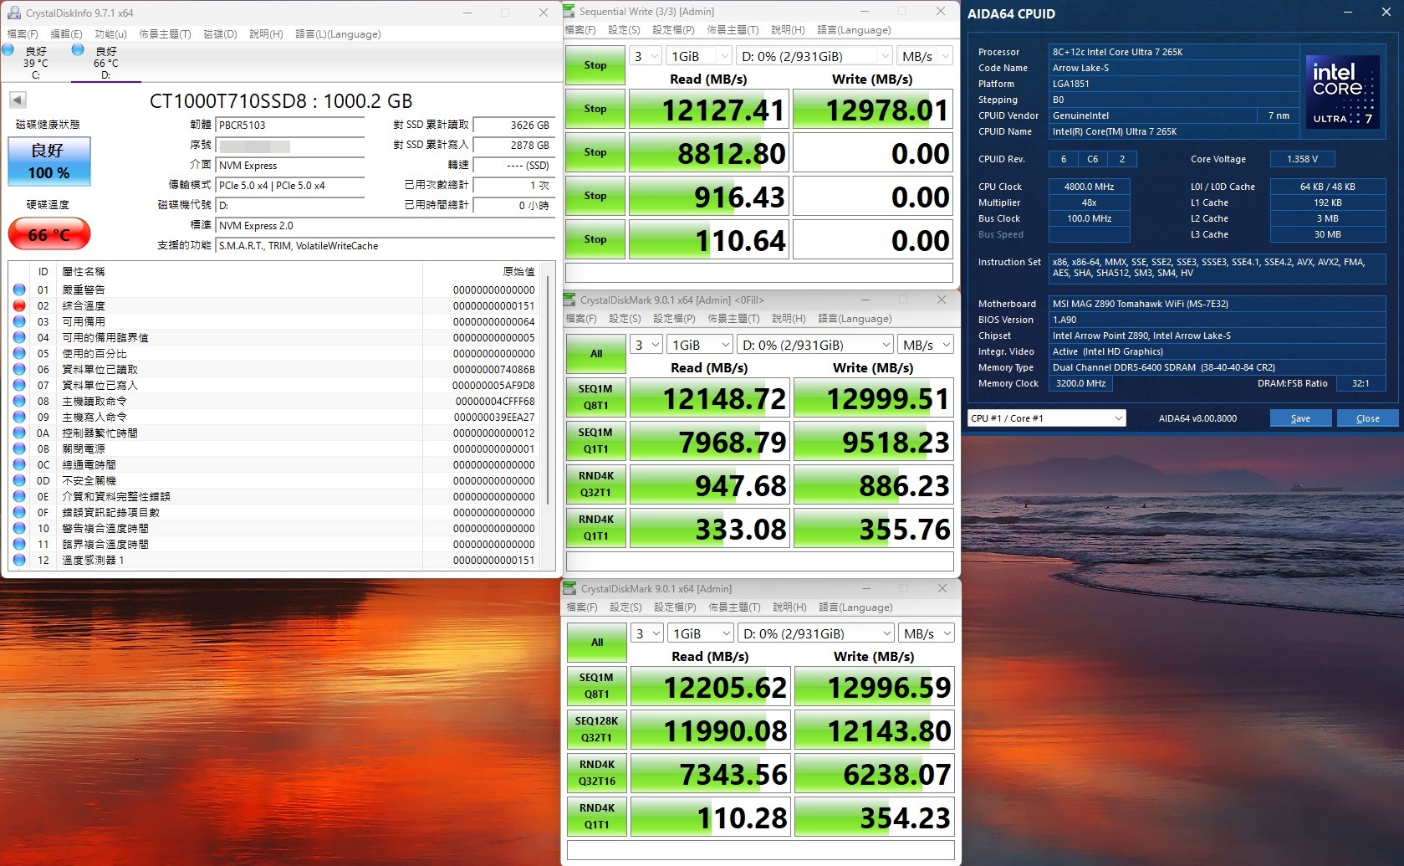The height and width of the screenshot is (866, 1404).
Task: Click the 良好 100% health status indicator
Action: click(49, 161)
